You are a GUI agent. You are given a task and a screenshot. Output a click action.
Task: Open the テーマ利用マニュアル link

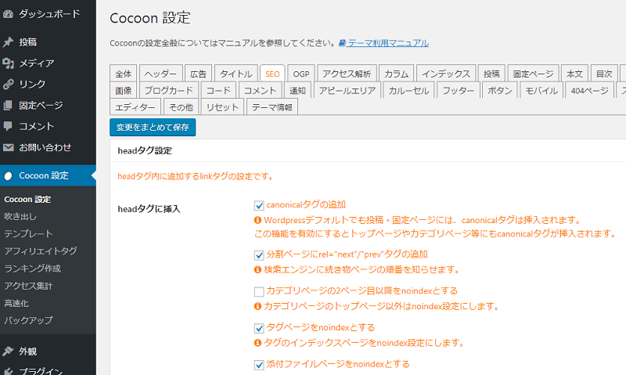pos(388,43)
